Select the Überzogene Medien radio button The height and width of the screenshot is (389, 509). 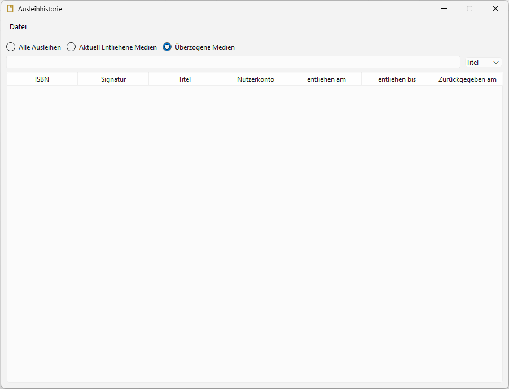click(x=167, y=47)
